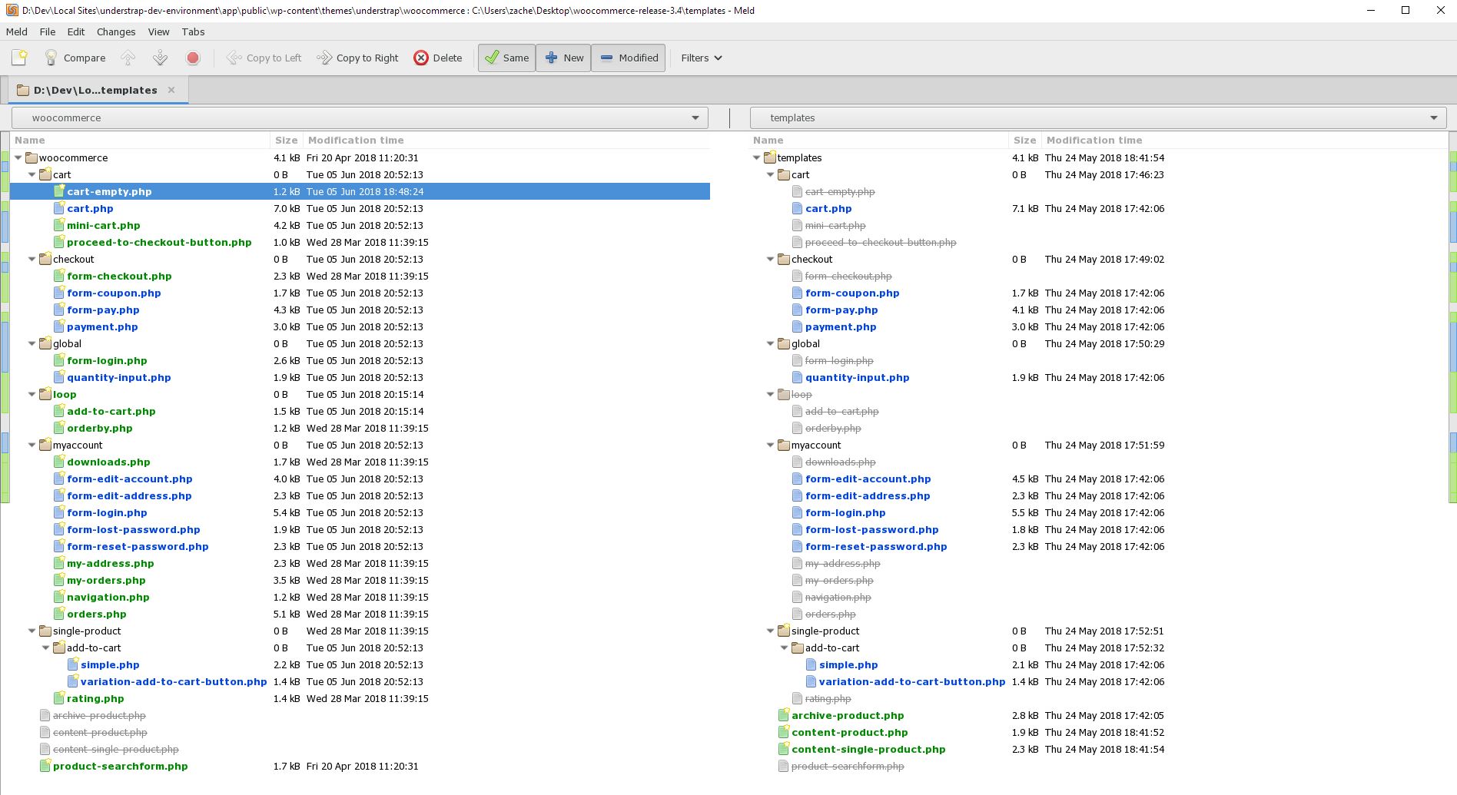Collapse the right templates root folder
The width and height of the screenshot is (1457, 795).
(756, 157)
